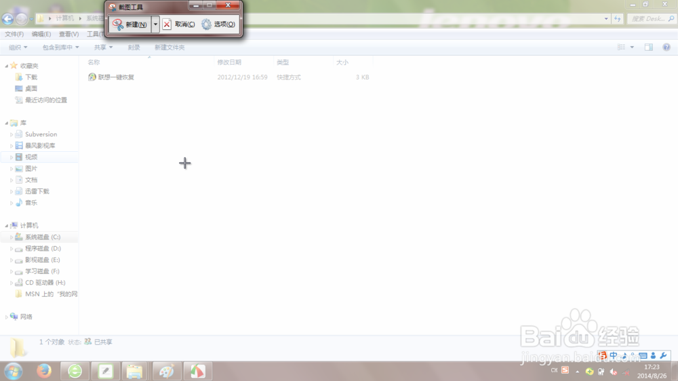Image resolution: width=678 pixels, height=381 pixels.
Task: Select 系统磁盘 (C:) drive
Action: [42, 237]
